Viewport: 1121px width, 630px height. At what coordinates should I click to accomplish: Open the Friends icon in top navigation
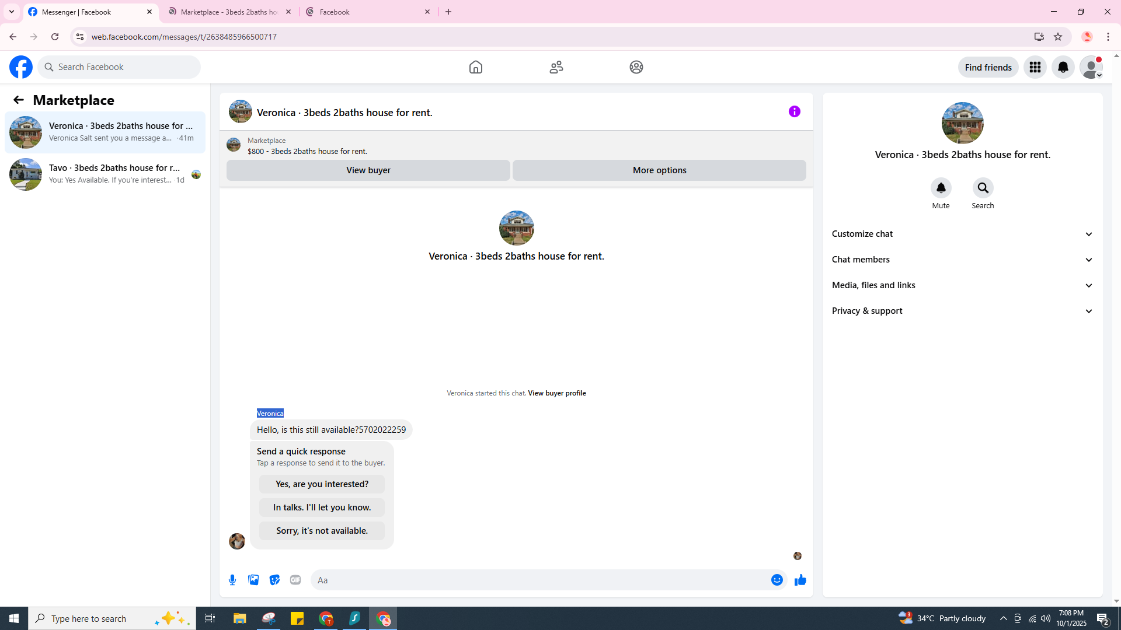(556, 67)
